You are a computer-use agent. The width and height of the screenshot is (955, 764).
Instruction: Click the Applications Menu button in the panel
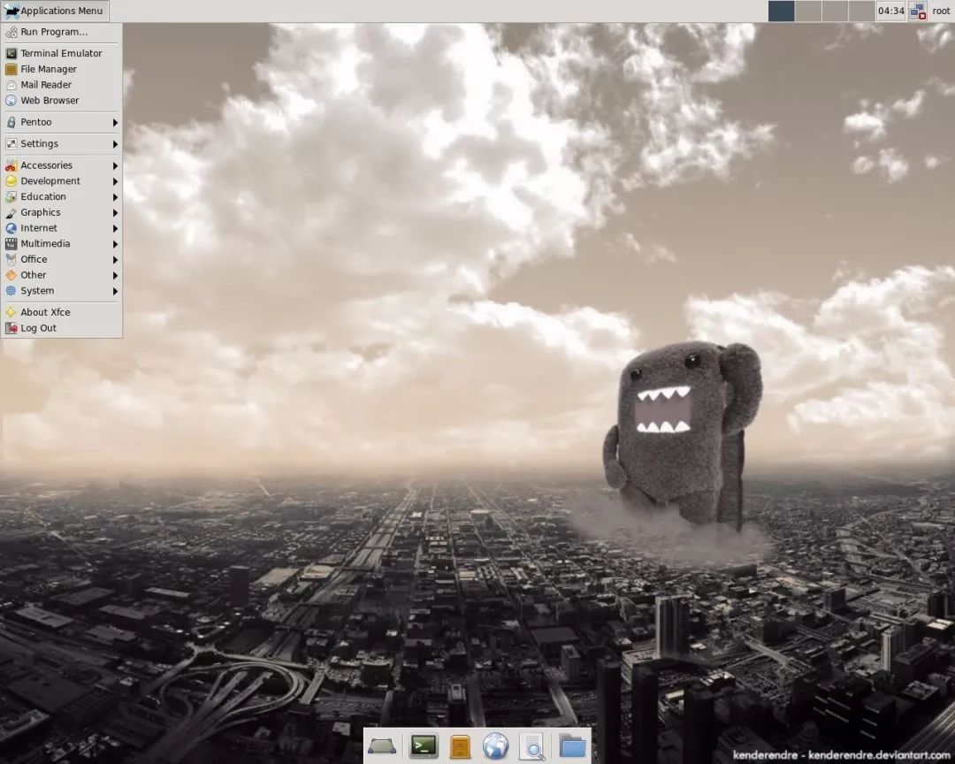coord(55,11)
